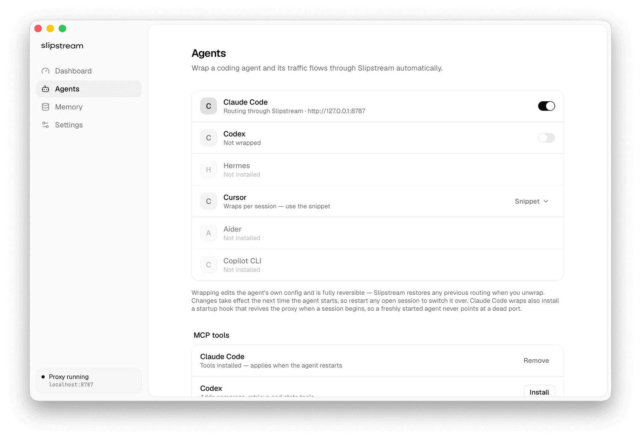This screenshot has height=440, width=641.
Task: Click the Claude Code avatar icon
Action: (x=208, y=106)
